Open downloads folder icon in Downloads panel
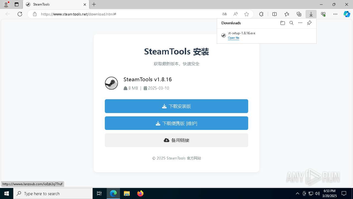 (x=282, y=23)
